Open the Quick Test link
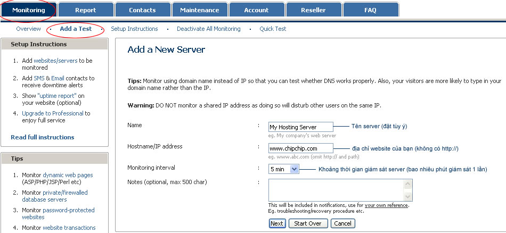The image size is (506, 233). (273, 29)
